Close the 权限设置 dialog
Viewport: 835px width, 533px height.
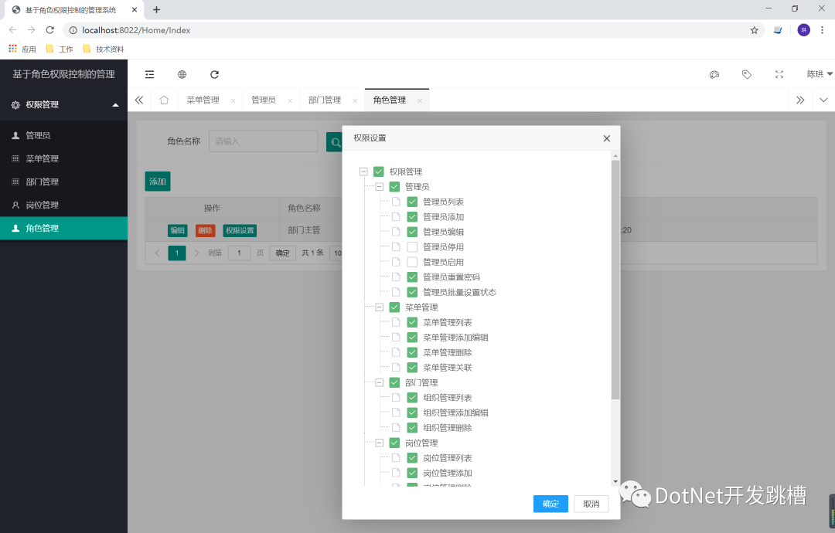pos(607,138)
